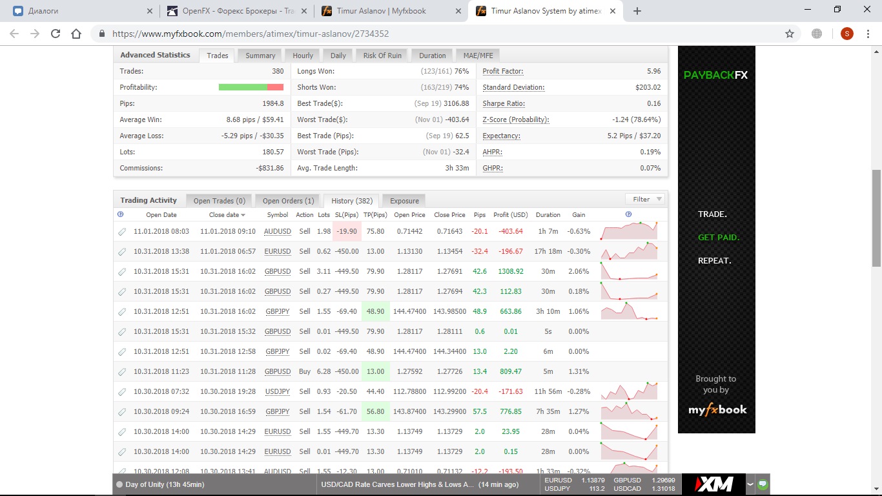Close the Диалоги tab

pyautogui.click(x=150, y=11)
